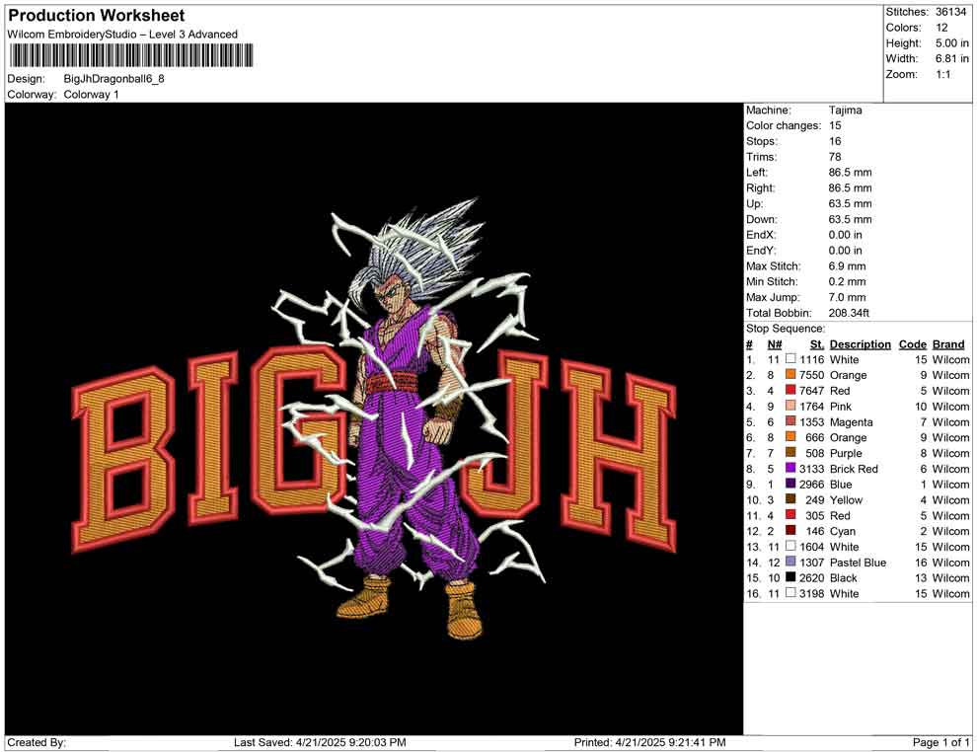
Task: Click the swatch beside 2966 Blue
Action: click(x=790, y=484)
